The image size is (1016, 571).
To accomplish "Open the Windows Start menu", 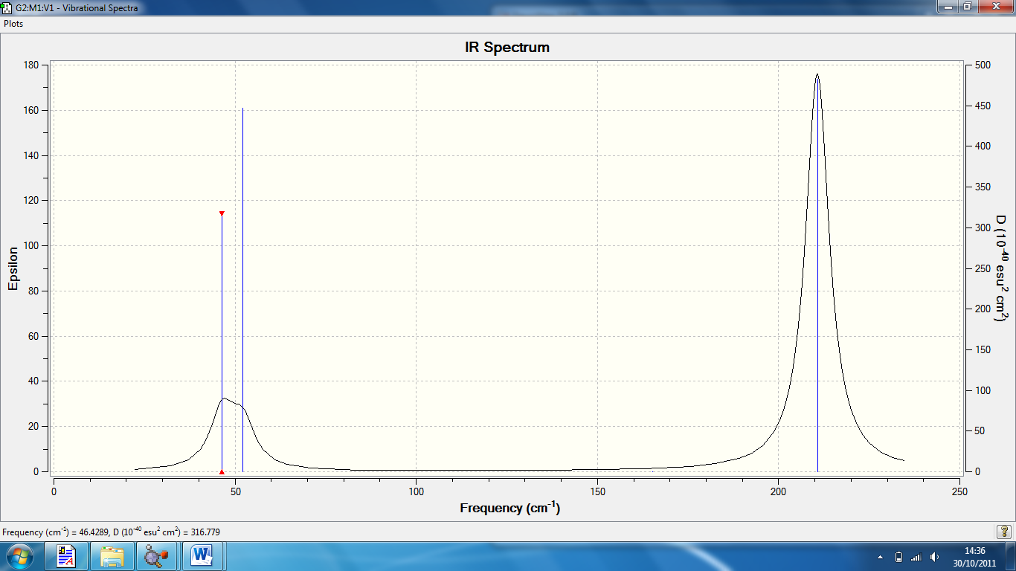I will click(20, 556).
